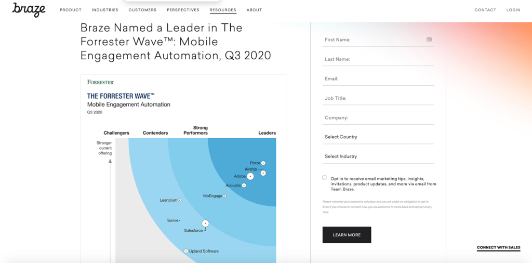Image resolution: width=532 pixels, height=263 pixels.
Task: Open the Select Industry dropdown
Action: (378, 156)
